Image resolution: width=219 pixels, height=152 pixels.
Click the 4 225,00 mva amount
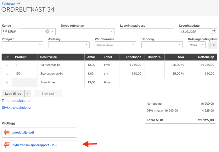[x=208, y=111]
